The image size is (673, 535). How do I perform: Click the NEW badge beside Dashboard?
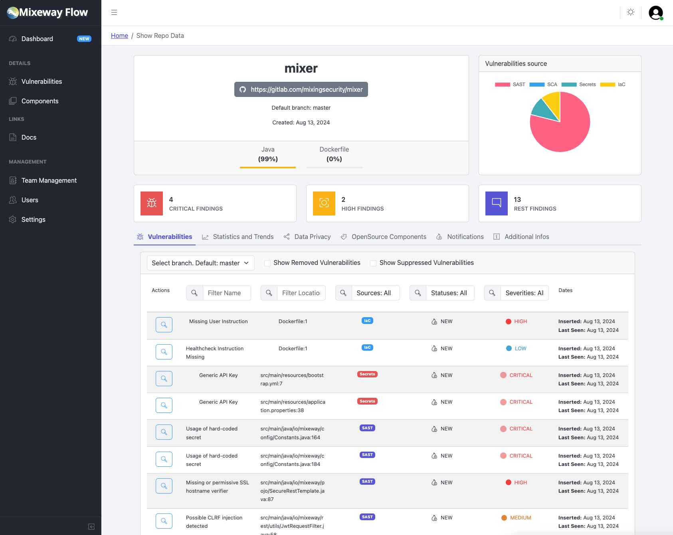tap(84, 39)
